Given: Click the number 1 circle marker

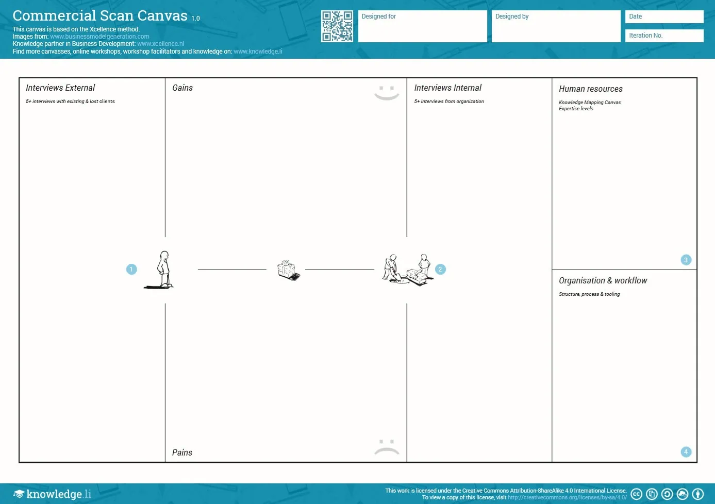Looking at the screenshot, I should (131, 269).
